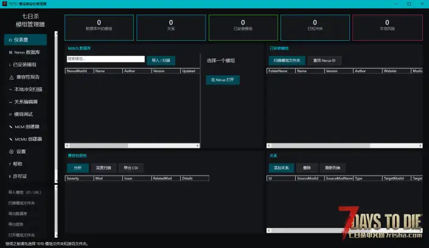Select 本地冲突扫描 in the sidebar
This screenshot has height=248, width=429.
(26, 89)
